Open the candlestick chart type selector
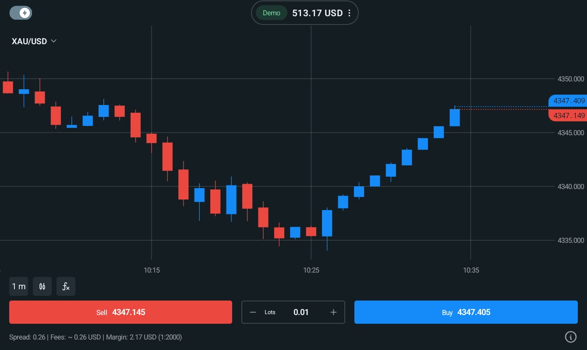Image resolution: width=587 pixels, height=350 pixels. tap(42, 287)
